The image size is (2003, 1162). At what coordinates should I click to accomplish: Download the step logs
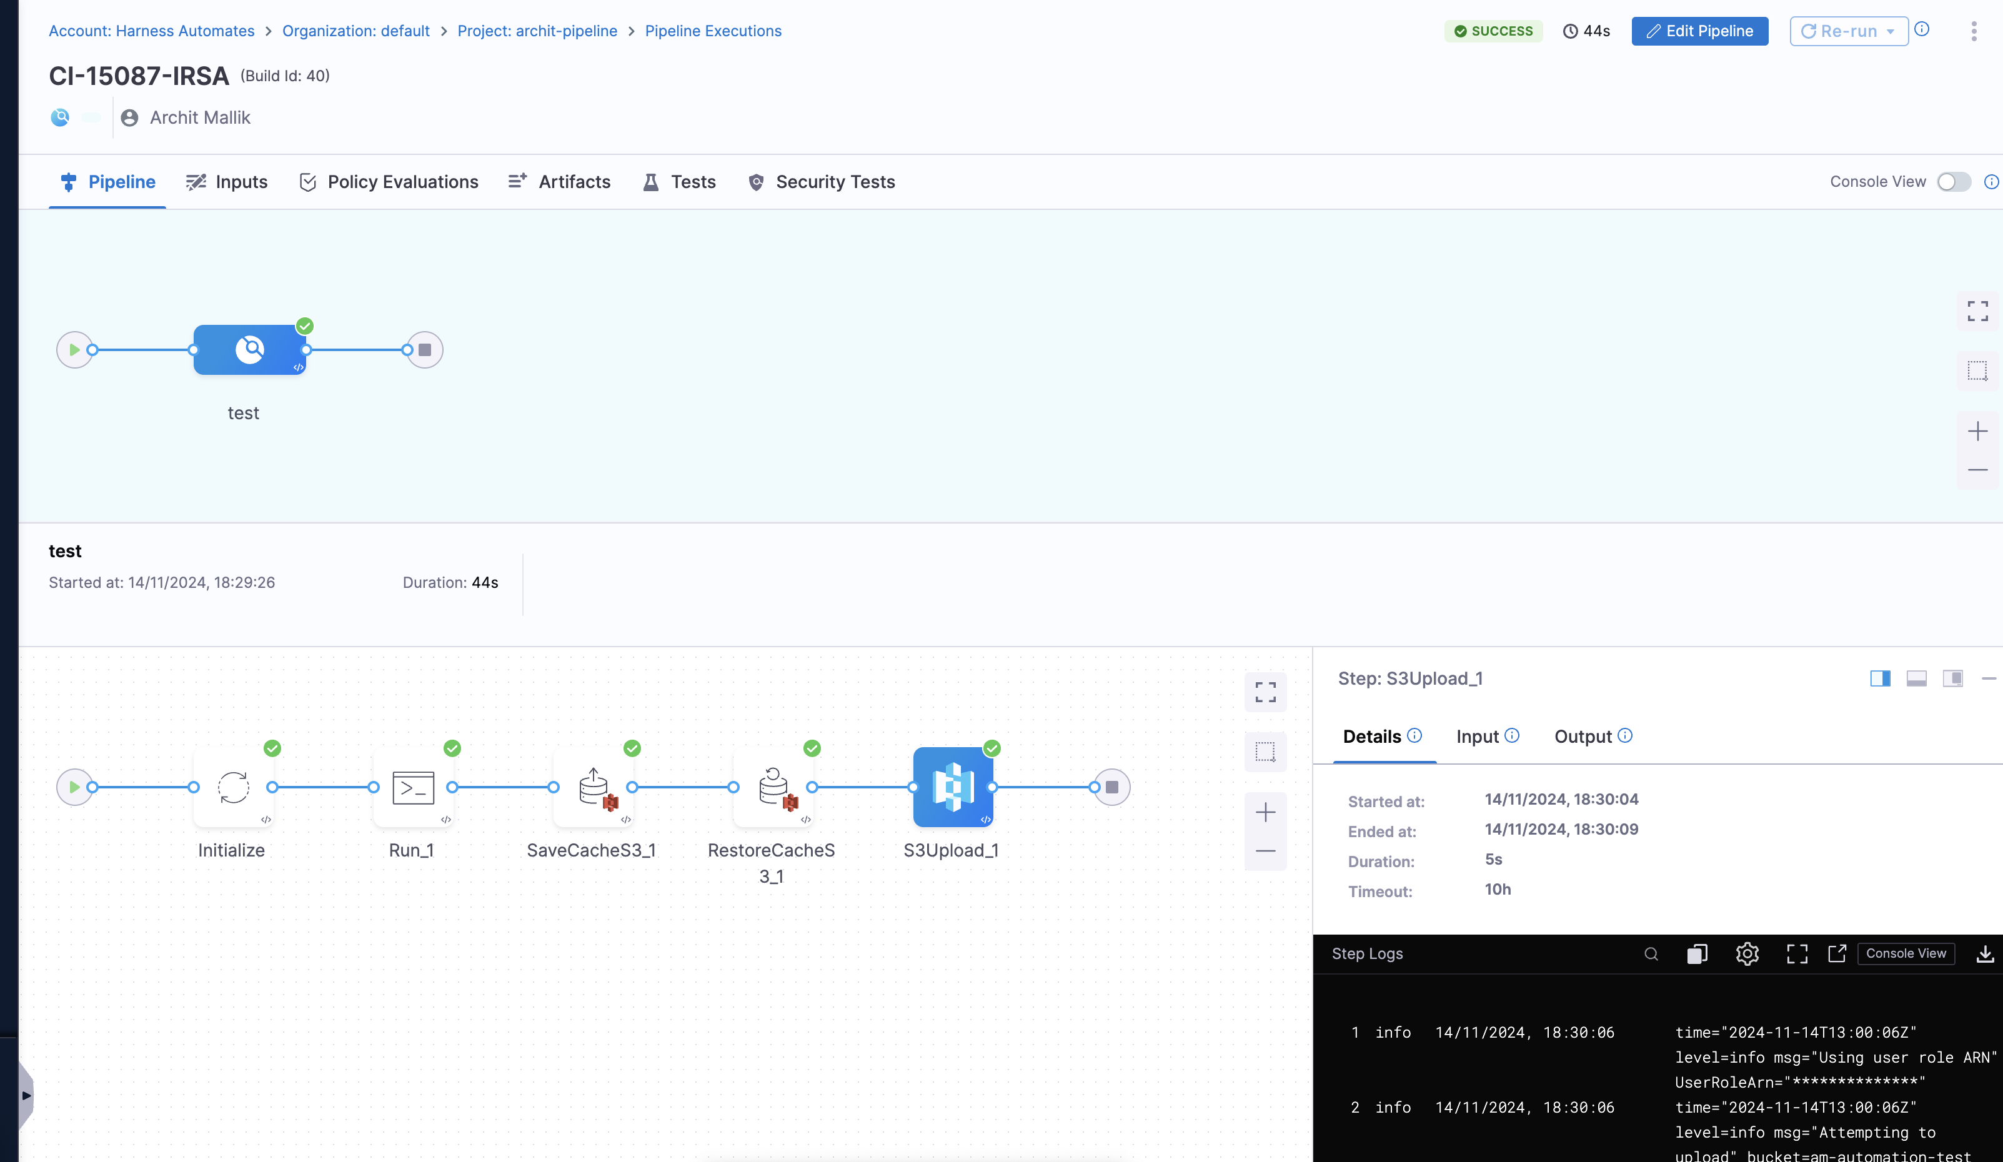(x=1984, y=953)
